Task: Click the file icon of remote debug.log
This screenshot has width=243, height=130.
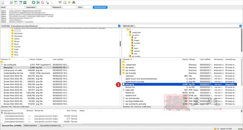Action: coord(124,84)
